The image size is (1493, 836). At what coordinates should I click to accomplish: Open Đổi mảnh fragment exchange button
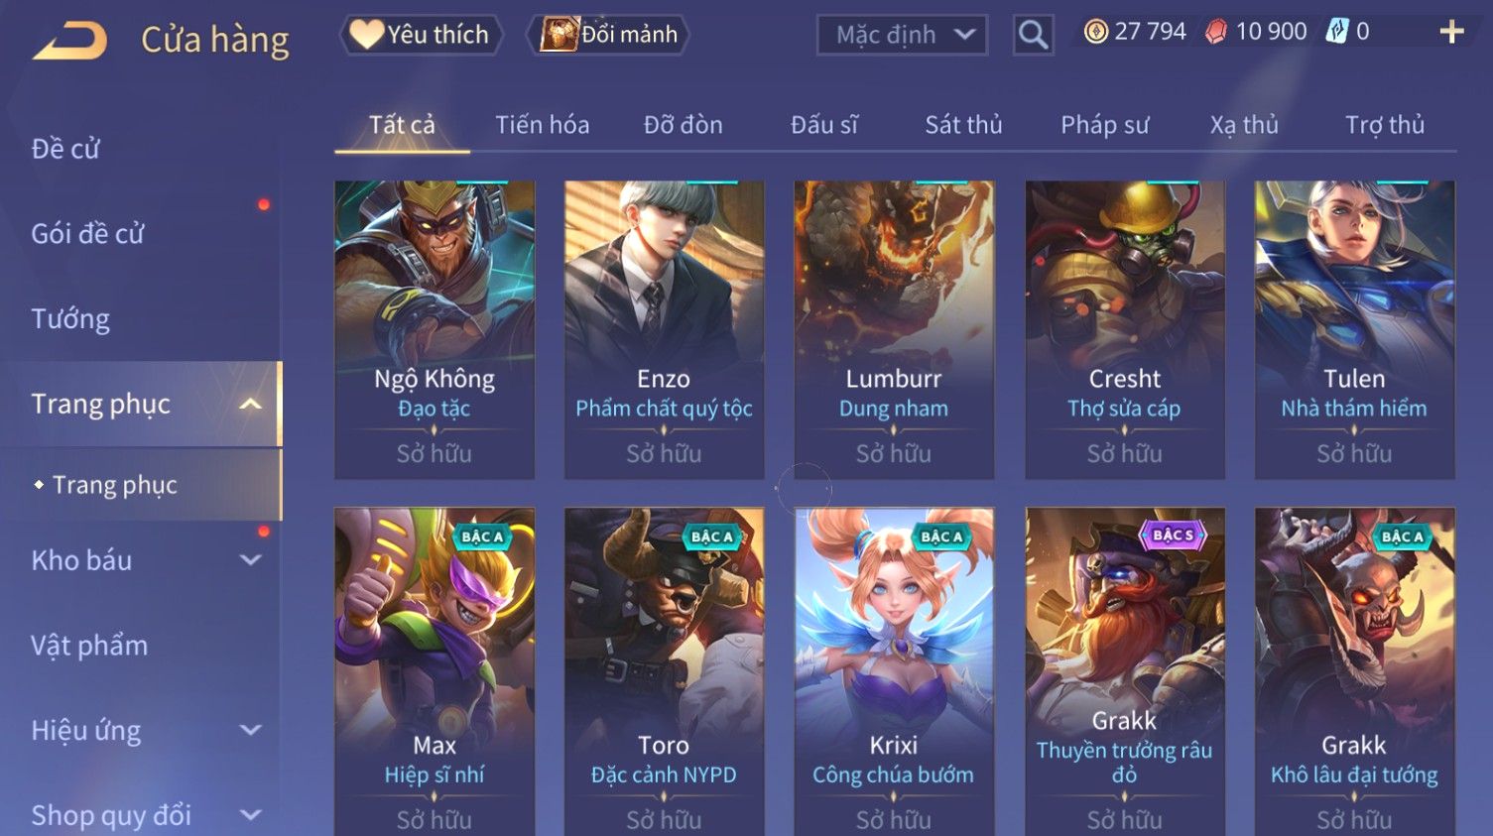(608, 35)
